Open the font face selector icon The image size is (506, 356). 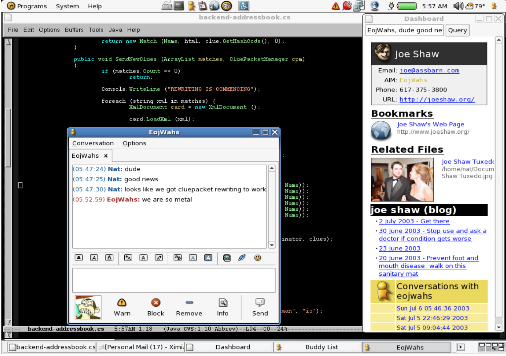[177, 258]
